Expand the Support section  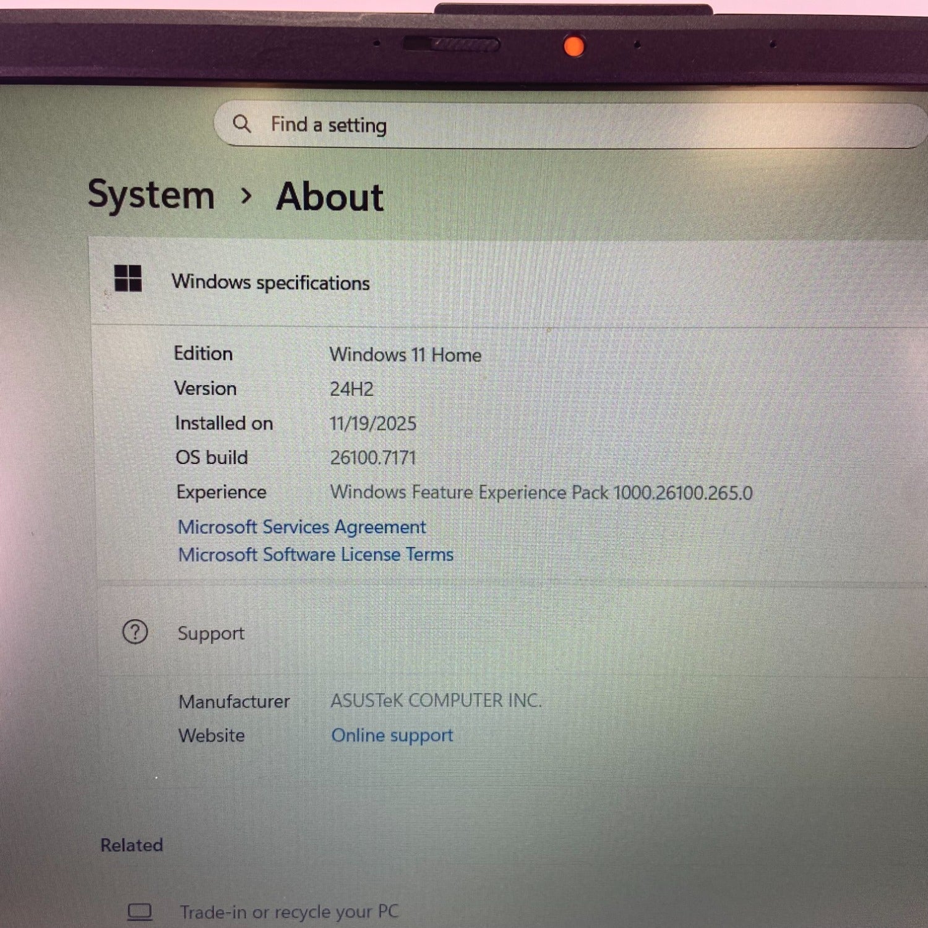click(x=210, y=633)
